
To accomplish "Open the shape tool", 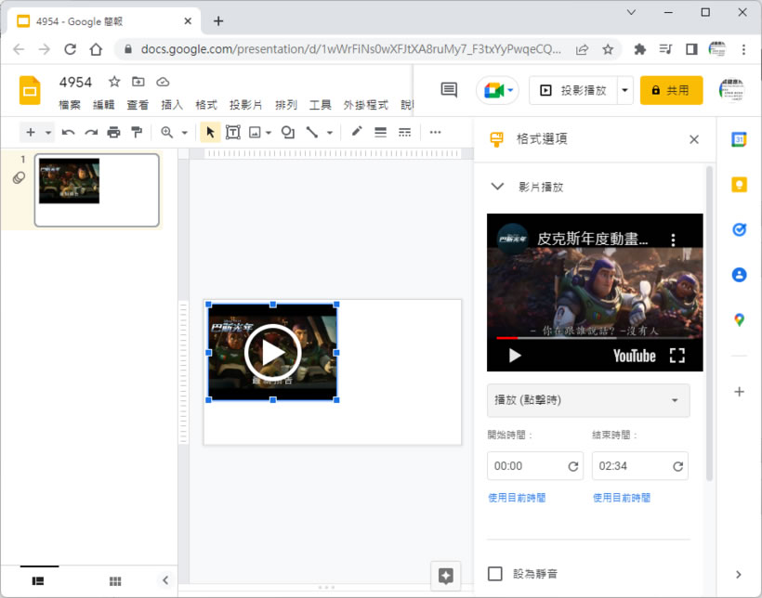I will tap(288, 132).
